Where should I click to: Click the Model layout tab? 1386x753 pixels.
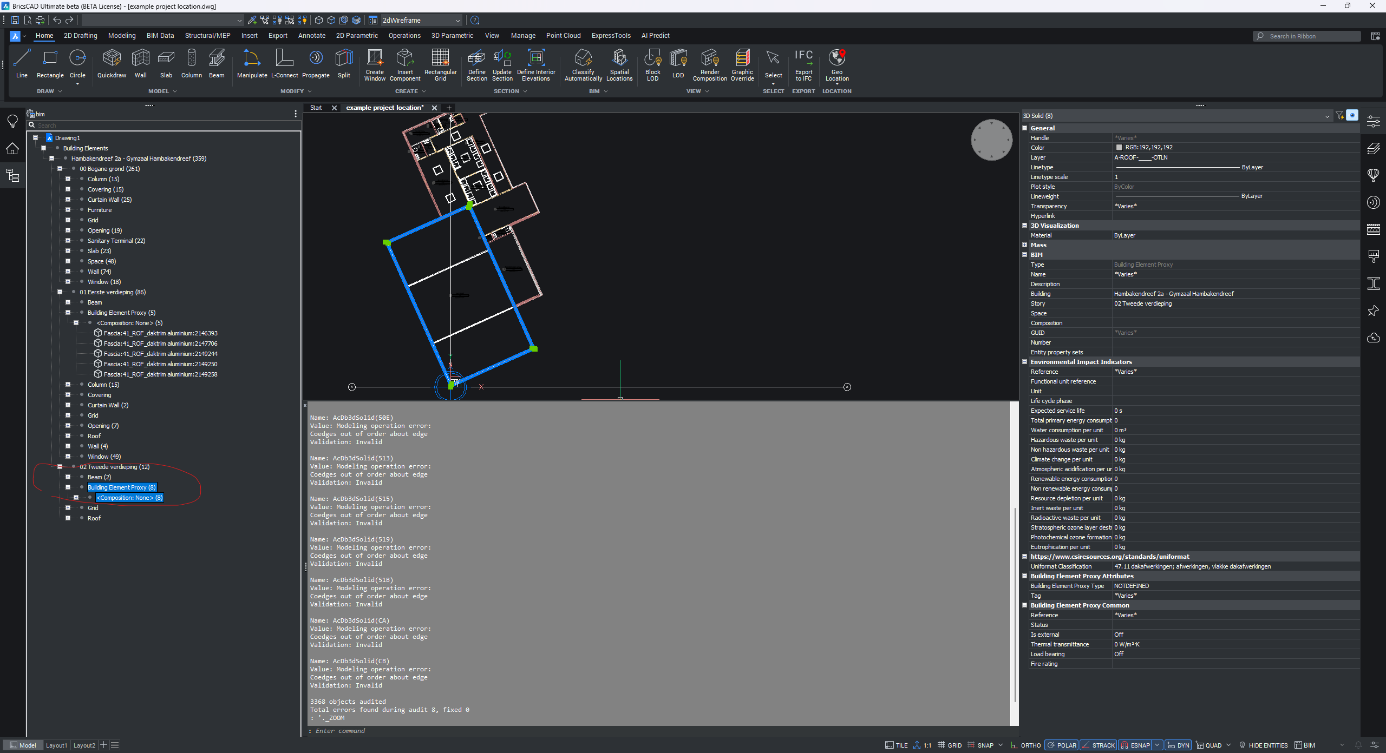point(23,745)
